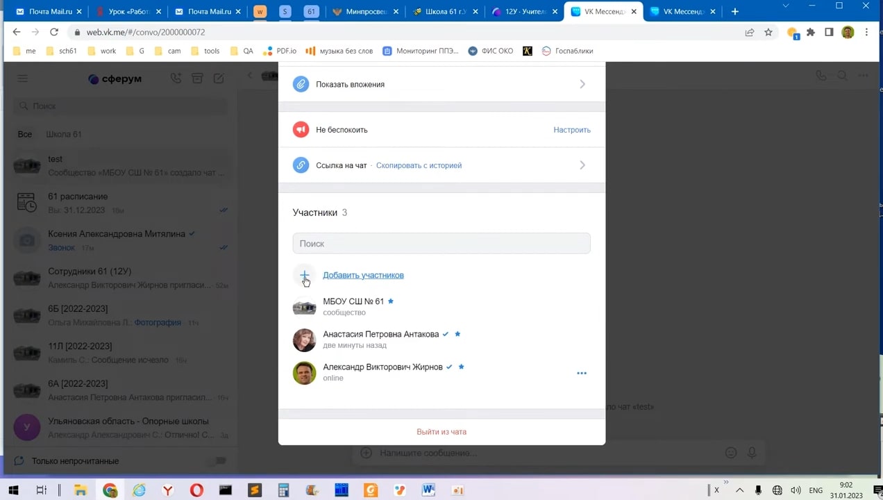Click the paperclip icon for Показать вложения
Viewport: 883px width, 500px height.
301,84
